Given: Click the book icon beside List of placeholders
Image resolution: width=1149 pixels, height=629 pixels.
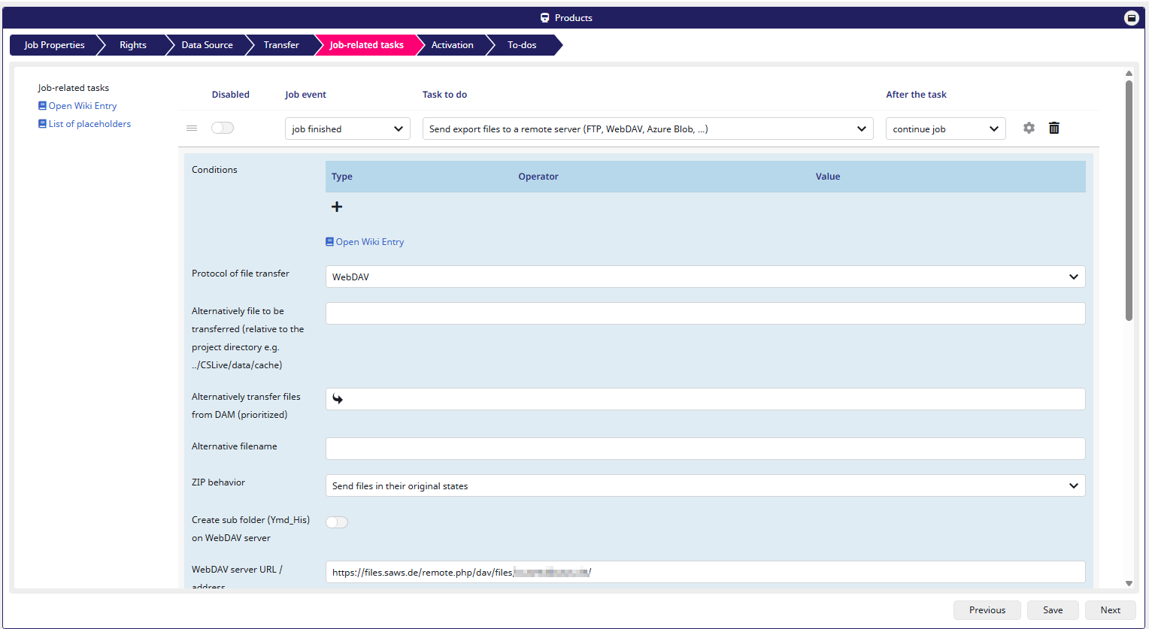Looking at the screenshot, I should tap(42, 124).
